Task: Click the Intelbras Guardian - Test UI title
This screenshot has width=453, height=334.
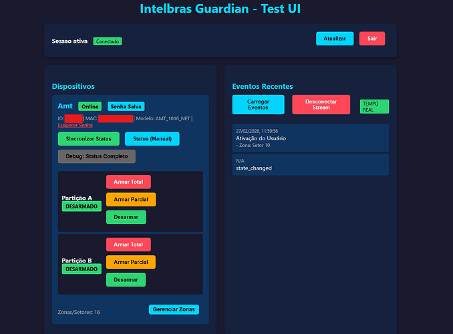Action: [220, 9]
